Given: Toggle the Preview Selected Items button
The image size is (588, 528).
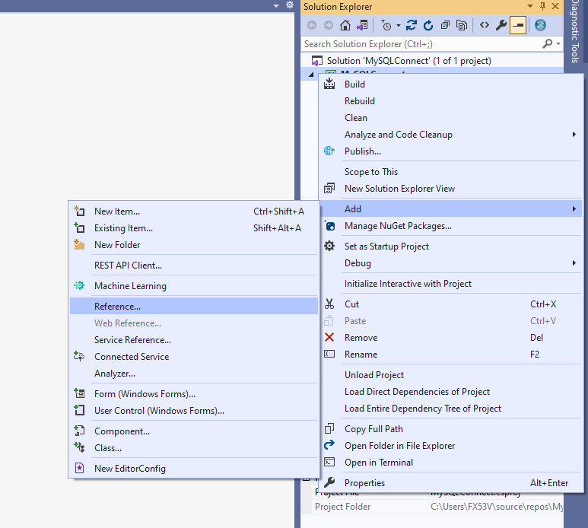Looking at the screenshot, I should 518,25.
